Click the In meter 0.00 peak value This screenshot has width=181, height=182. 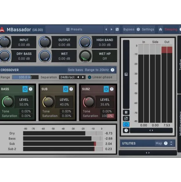coord(144,125)
